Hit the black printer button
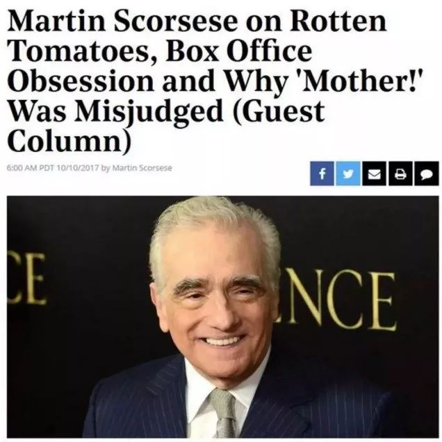The width and height of the screenshot is (442, 442). tap(400, 173)
